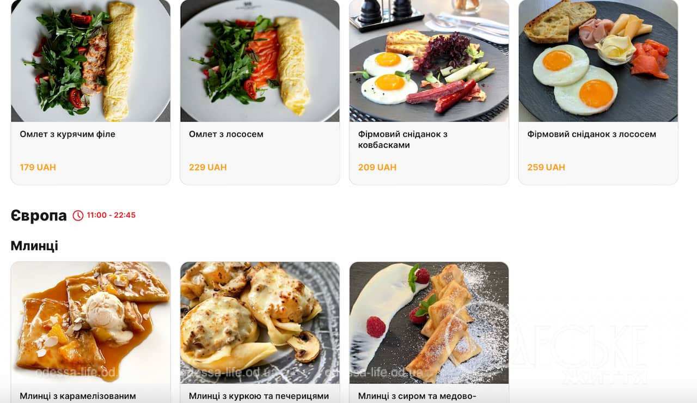Select the 209 UAH price label

tap(377, 167)
